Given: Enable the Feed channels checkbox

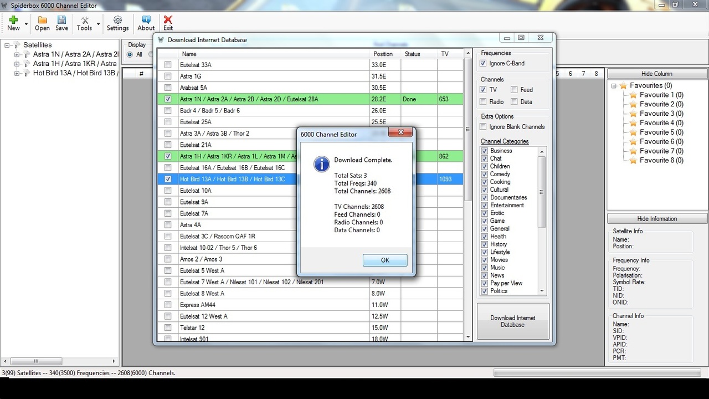Looking at the screenshot, I should coord(515,89).
